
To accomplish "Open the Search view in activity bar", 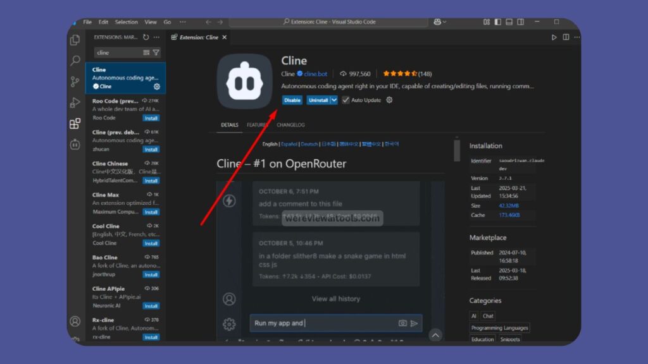I will (x=75, y=61).
